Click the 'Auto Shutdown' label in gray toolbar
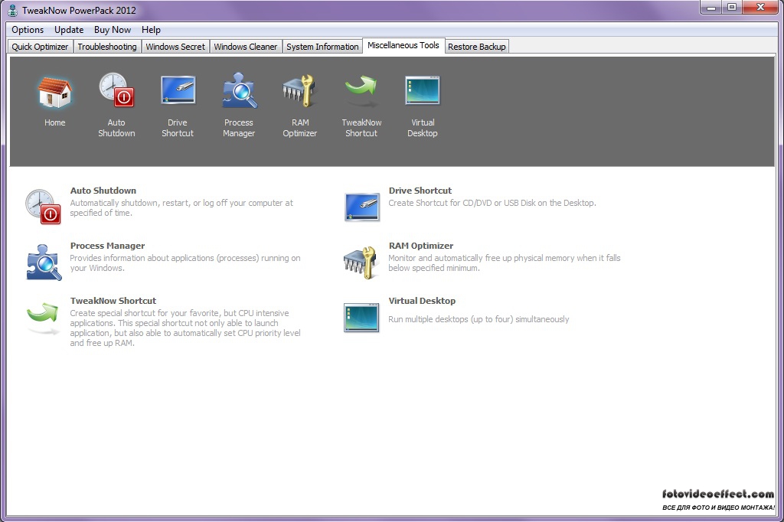The image size is (784, 522). 116,128
